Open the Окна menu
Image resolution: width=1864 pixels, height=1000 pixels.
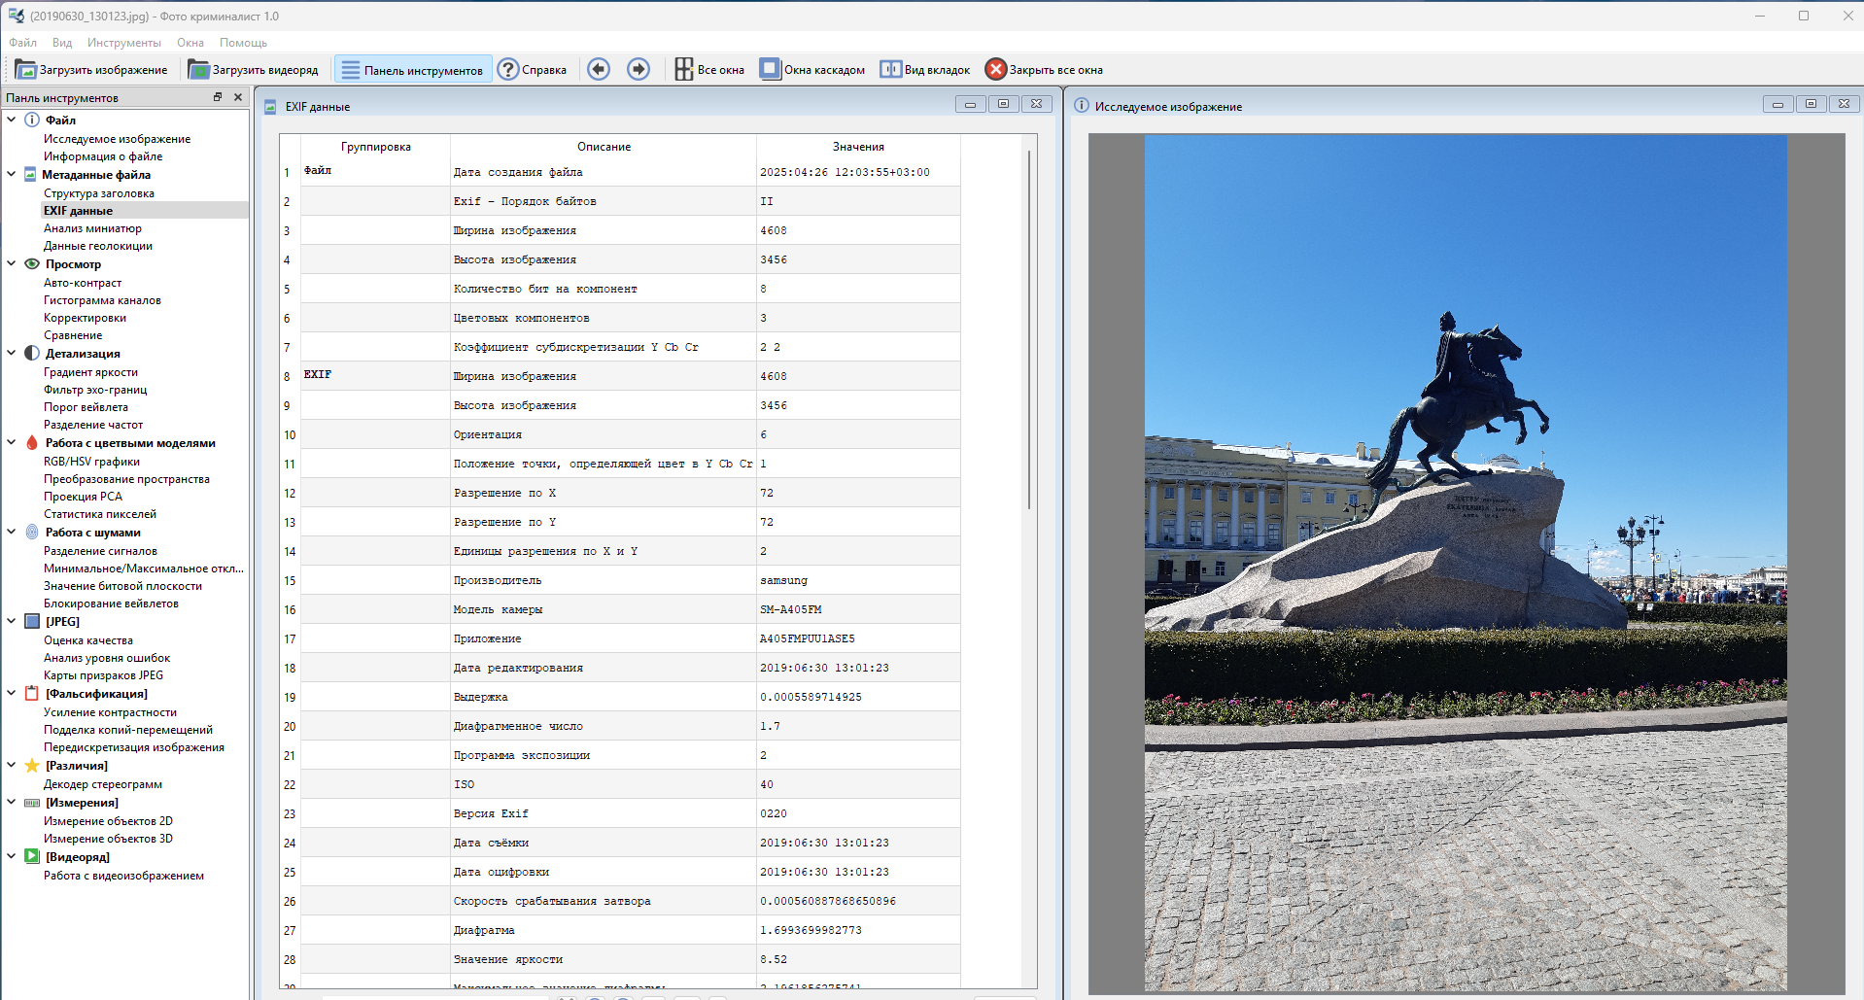click(190, 43)
